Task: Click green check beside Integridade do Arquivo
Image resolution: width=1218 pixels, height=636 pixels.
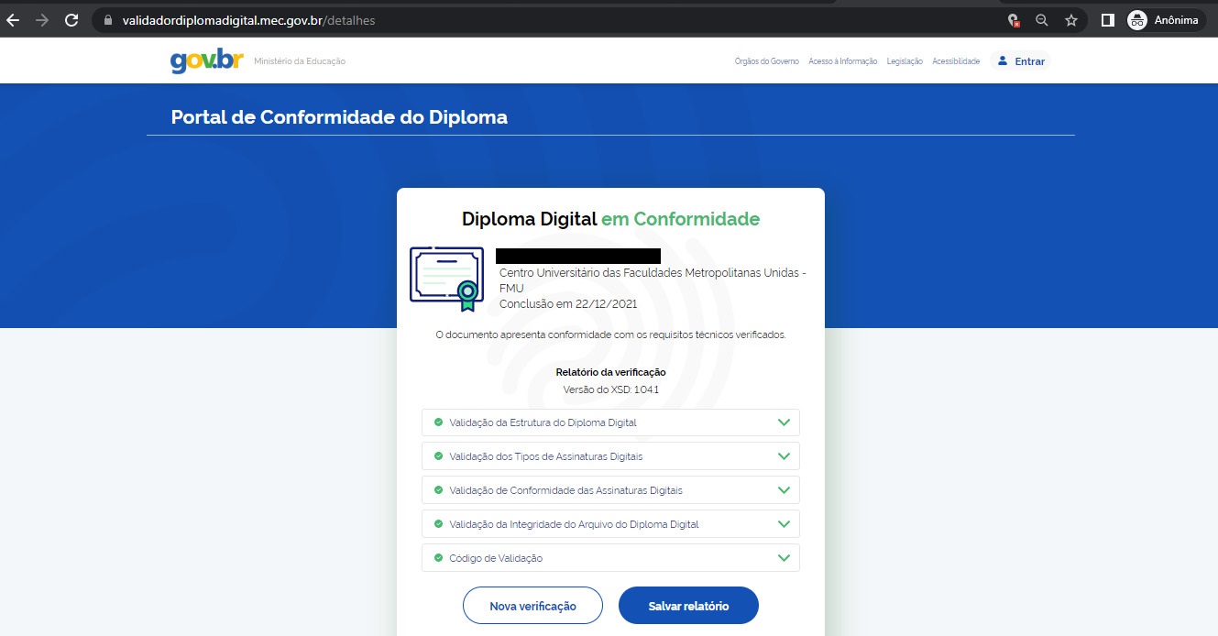Action: (438, 524)
